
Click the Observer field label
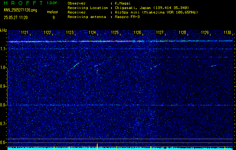coord(77,3)
